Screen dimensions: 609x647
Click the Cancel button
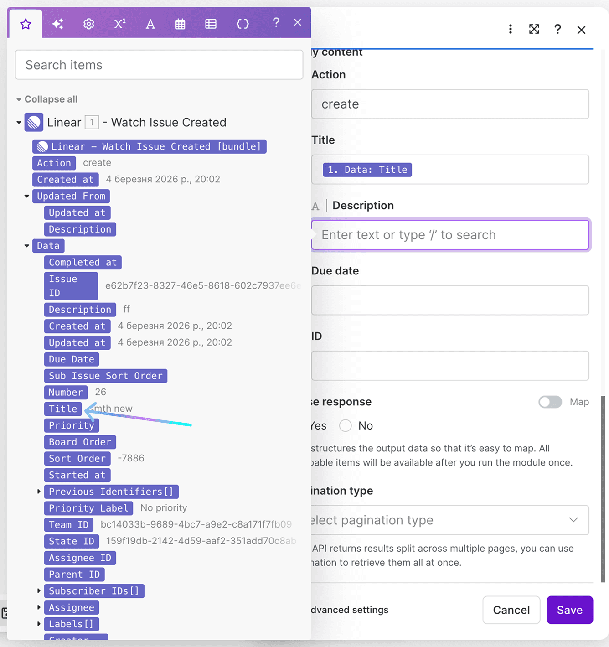pyautogui.click(x=511, y=610)
